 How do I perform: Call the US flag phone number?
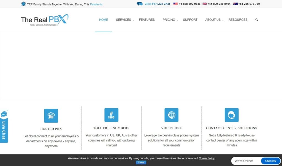tap(189, 4)
